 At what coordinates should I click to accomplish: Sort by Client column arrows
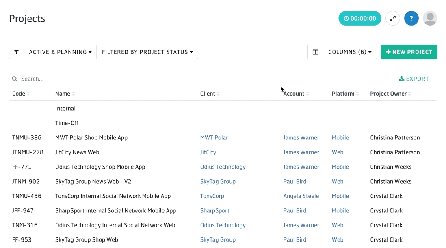(218, 94)
